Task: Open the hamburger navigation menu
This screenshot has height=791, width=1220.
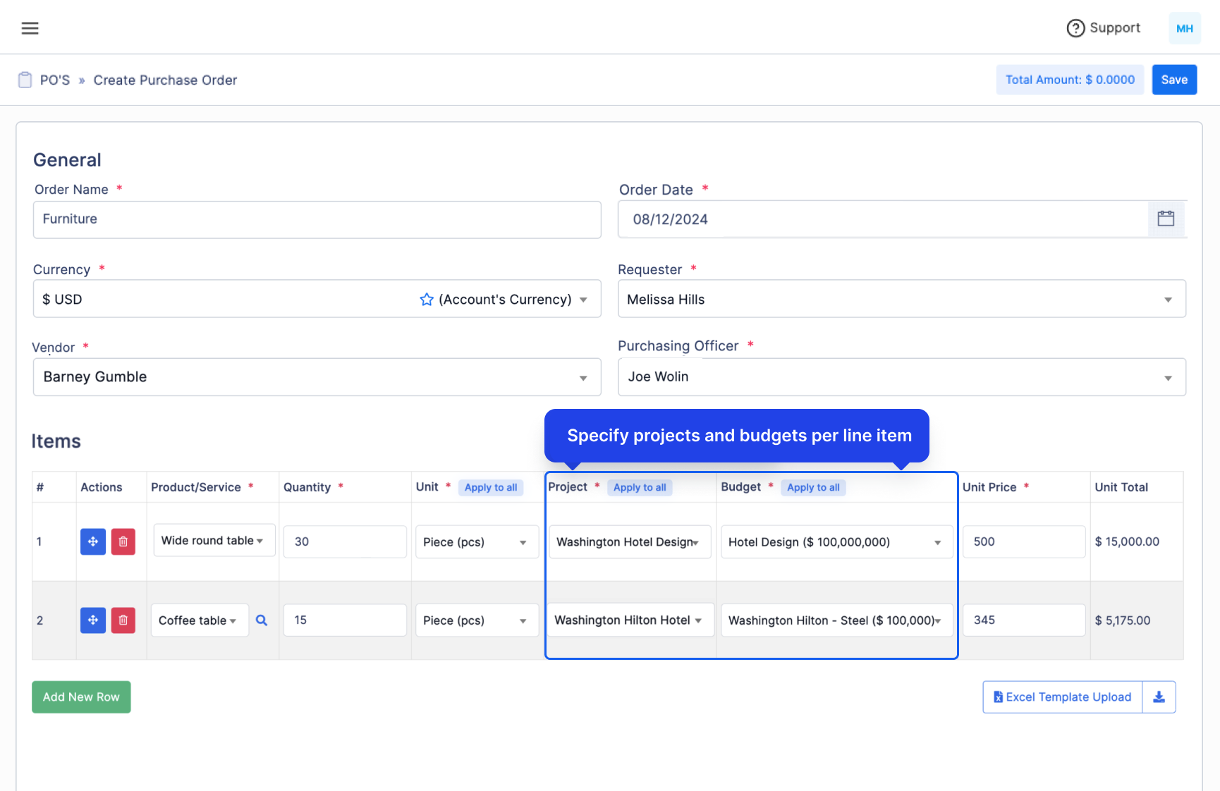Action: click(x=30, y=27)
